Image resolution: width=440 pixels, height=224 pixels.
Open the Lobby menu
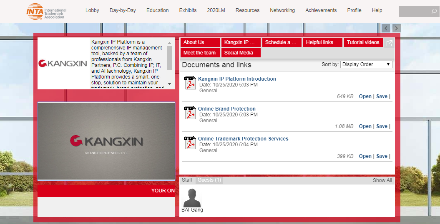92,10
